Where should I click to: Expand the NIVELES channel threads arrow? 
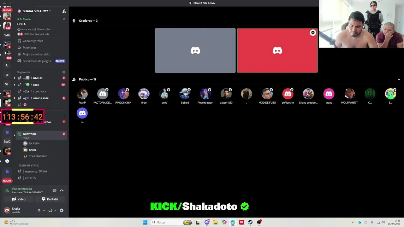point(15,78)
